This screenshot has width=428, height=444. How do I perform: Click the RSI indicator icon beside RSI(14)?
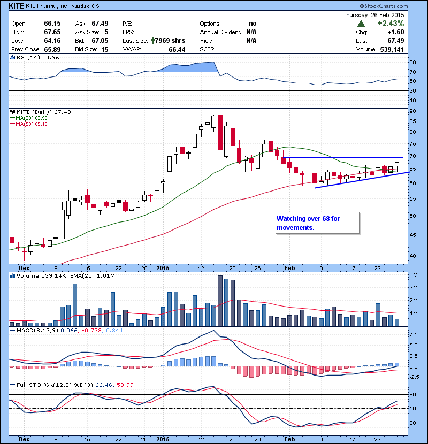click(x=12, y=57)
